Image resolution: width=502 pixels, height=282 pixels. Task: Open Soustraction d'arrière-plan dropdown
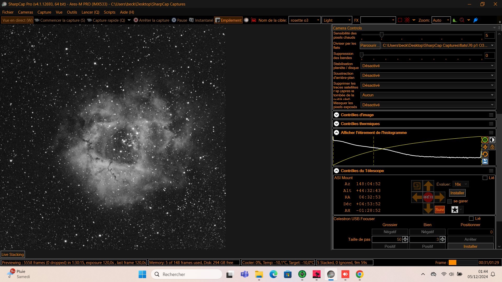pyautogui.click(x=427, y=75)
